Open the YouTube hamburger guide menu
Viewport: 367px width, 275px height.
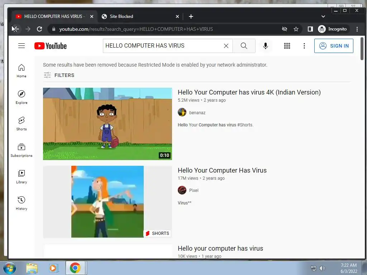(x=22, y=45)
